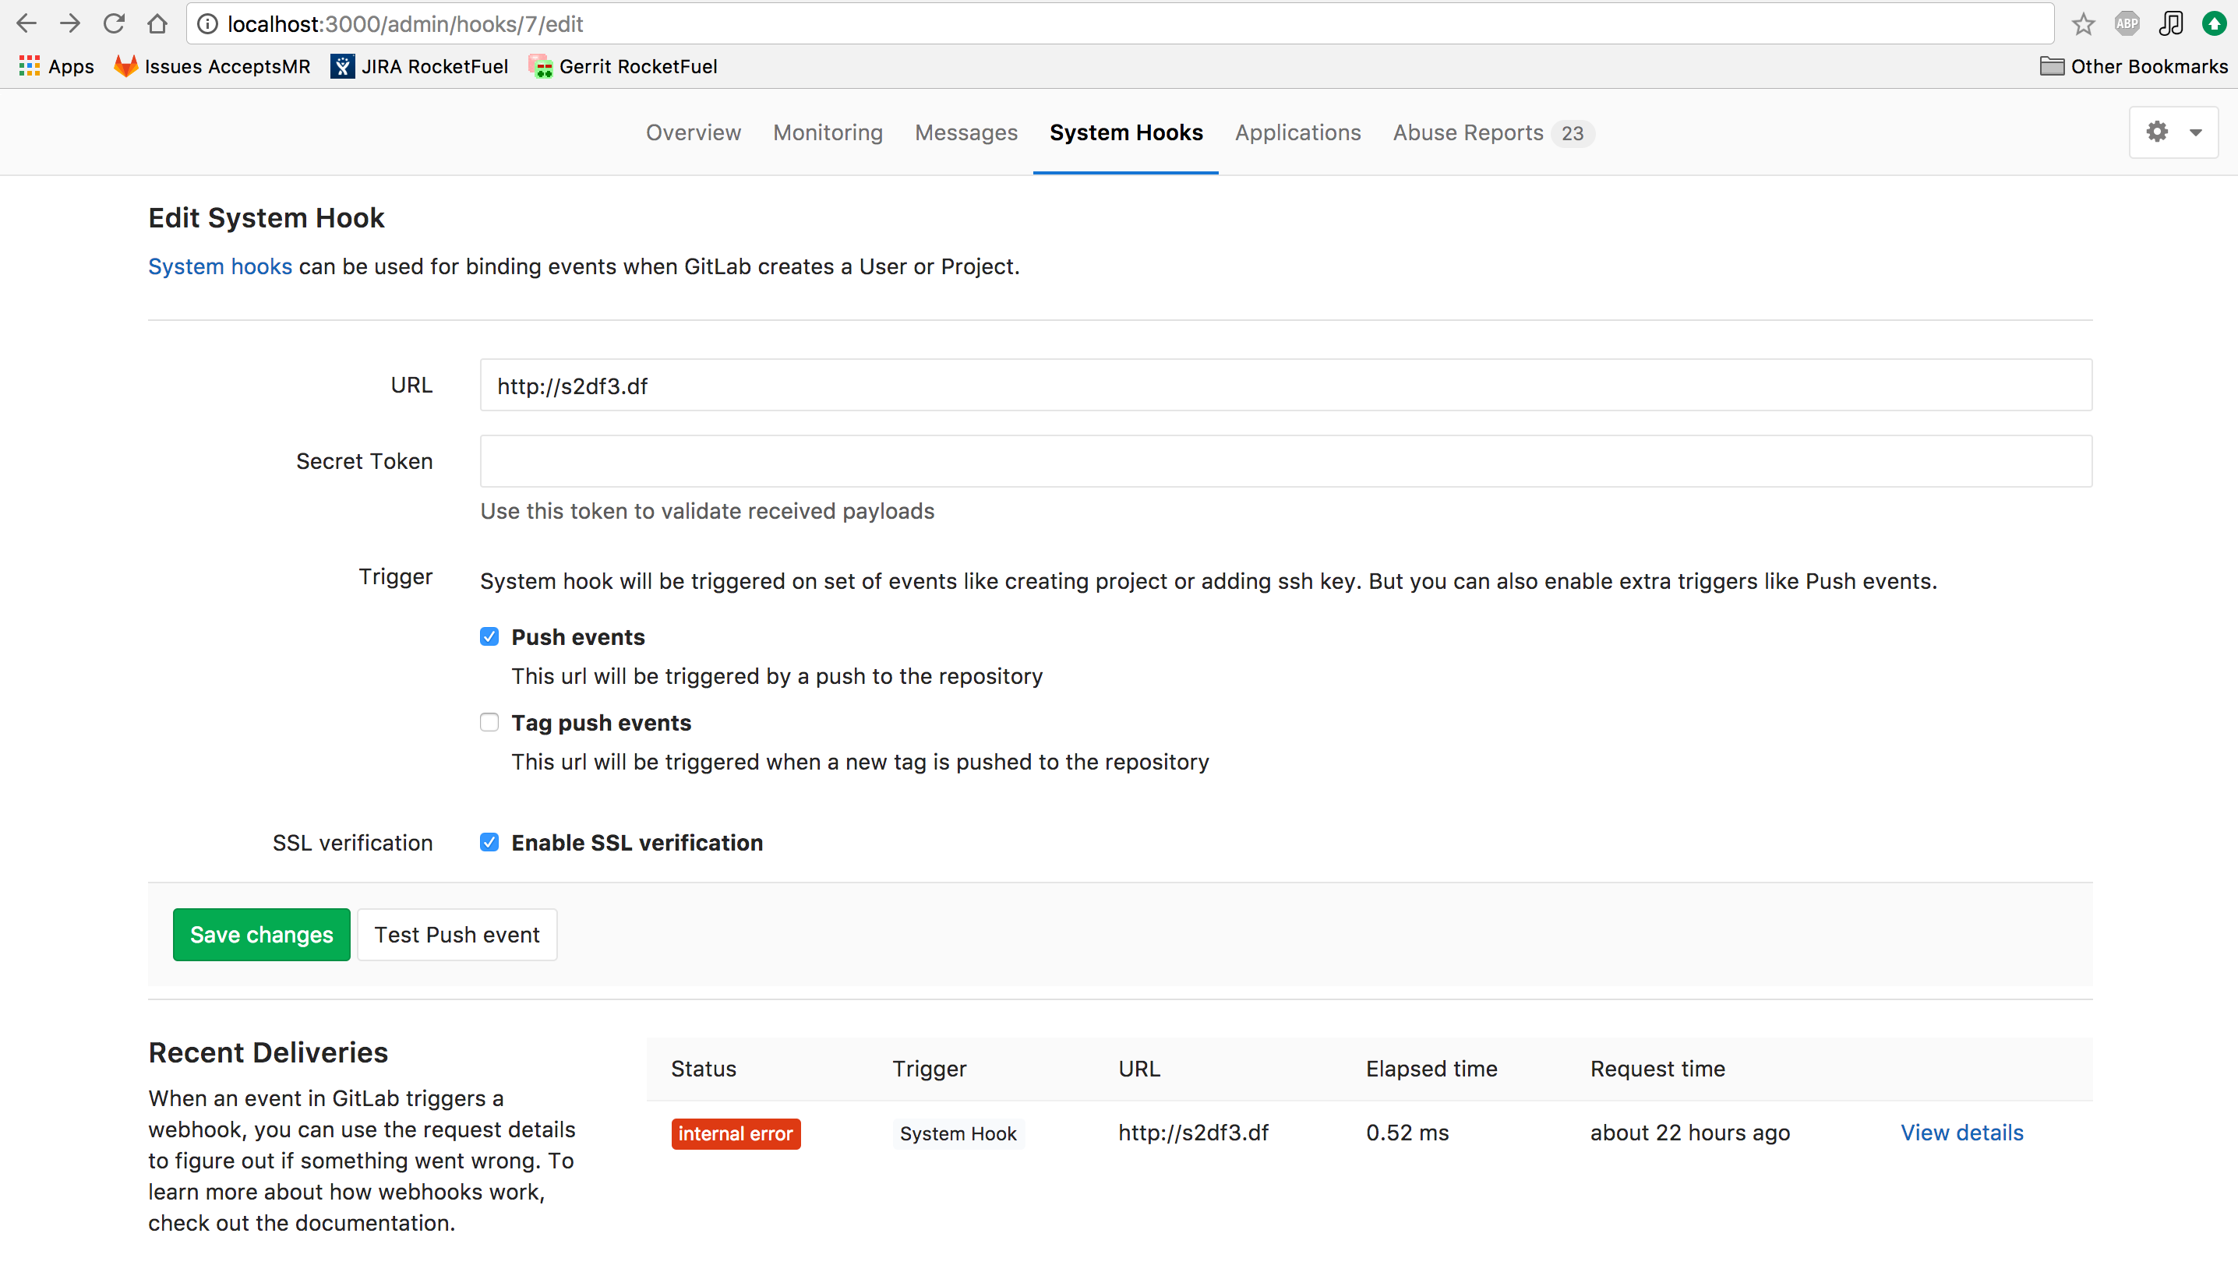The height and width of the screenshot is (1265, 2238).
Task: Click the home icon in browser toolbar
Action: pos(157,23)
